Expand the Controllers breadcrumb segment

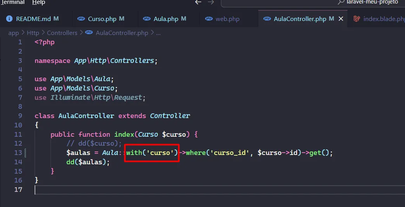tap(62, 33)
